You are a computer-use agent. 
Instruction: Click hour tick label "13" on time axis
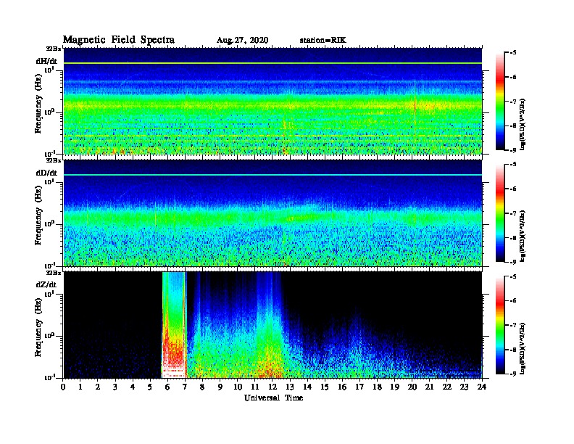[290, 387]
